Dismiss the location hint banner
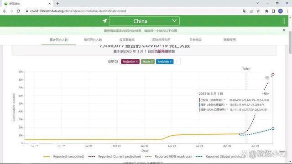The height and width of the screenshot is (164, 292). pos(284,30)
